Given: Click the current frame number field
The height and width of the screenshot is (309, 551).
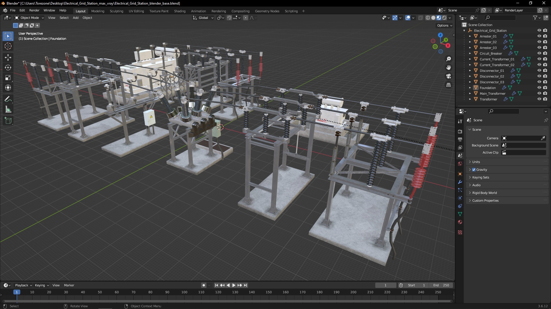Looking at the screenshot, I should tap(385, 285).
